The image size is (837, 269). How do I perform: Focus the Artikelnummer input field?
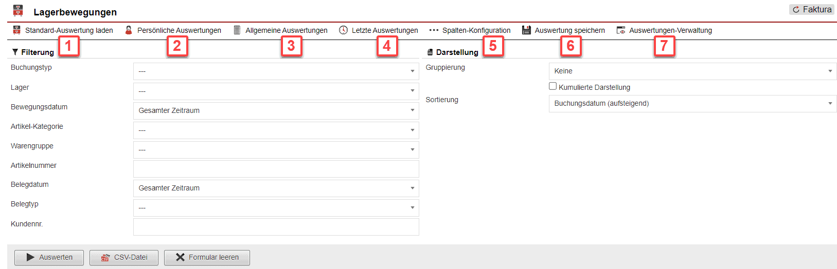(276, 169)
